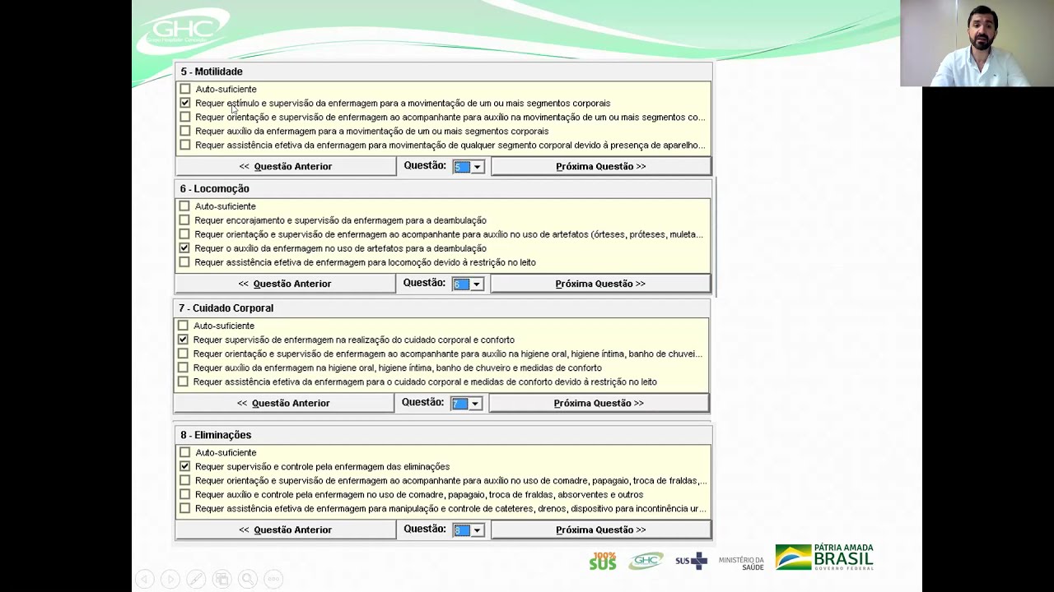Image resolution: width=1054 pixels, height=592 pixels.
Task: Click the GHC logo at top left
Action: coord(183,31)
